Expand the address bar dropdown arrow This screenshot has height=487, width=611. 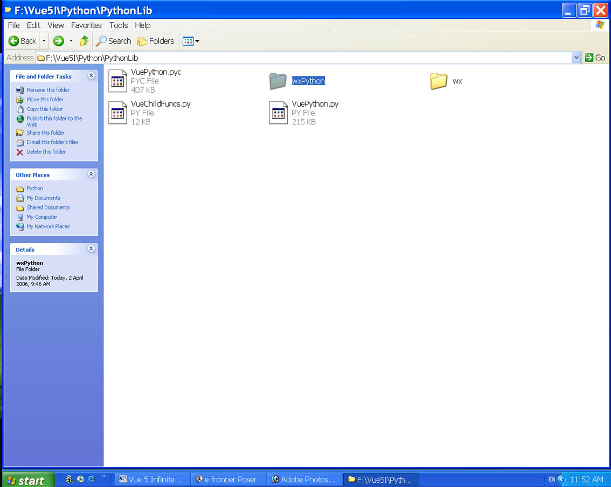pos(576,58)
